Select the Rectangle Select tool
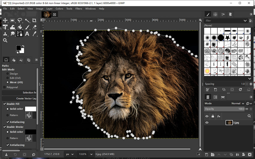Viewport: 255px width, 159px height. pos(12,20)
